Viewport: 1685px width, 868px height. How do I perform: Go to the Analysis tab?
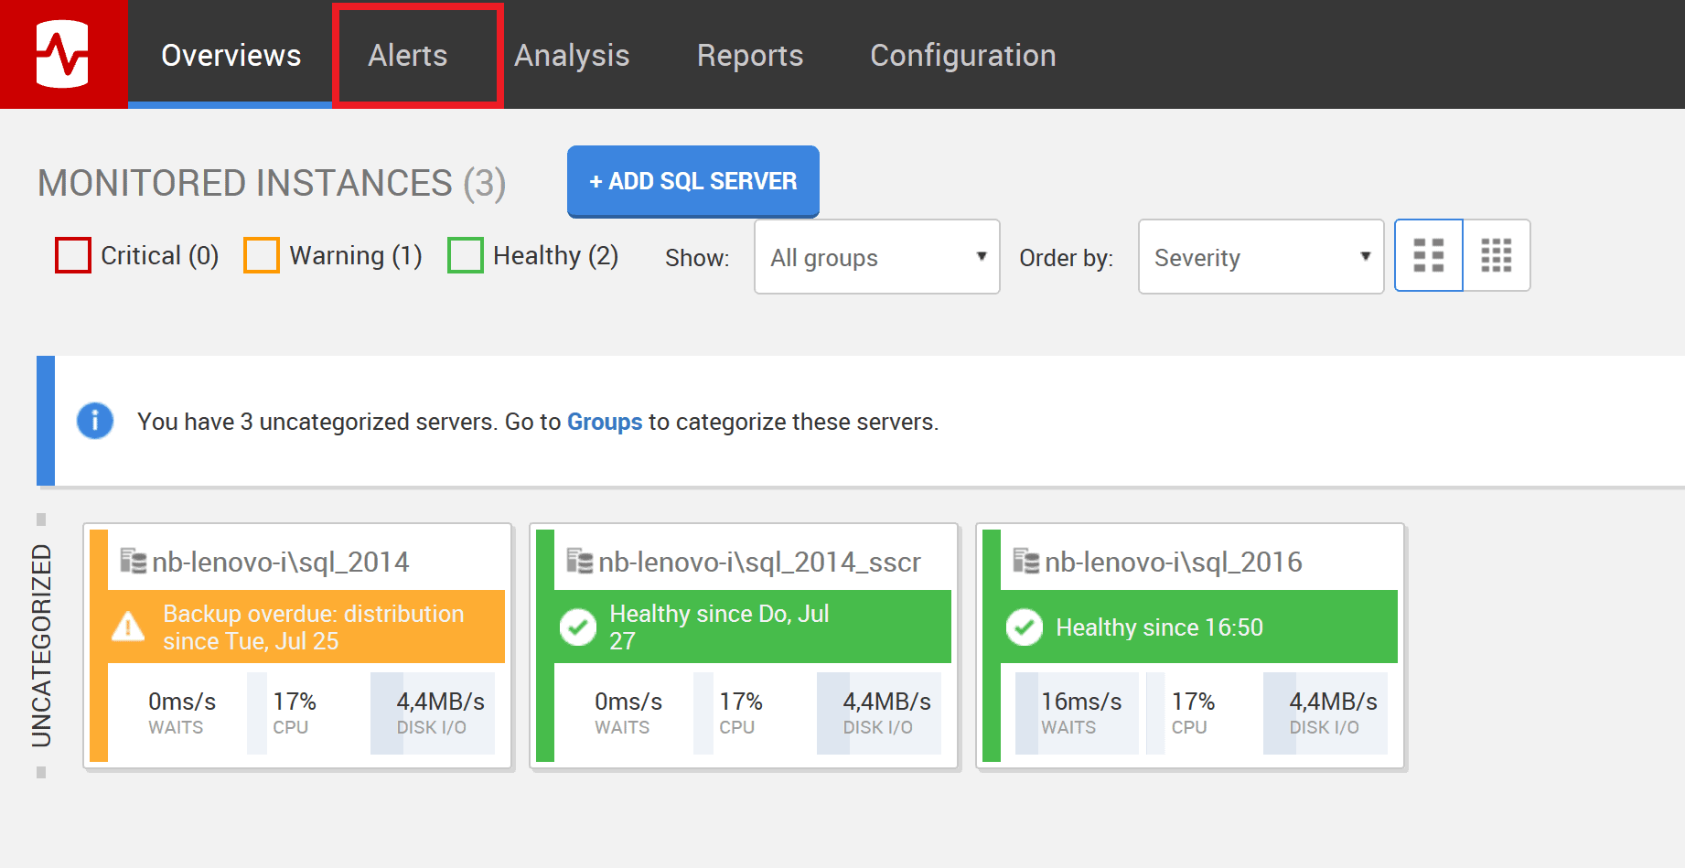pyautogui.click(x=572, y=55)
